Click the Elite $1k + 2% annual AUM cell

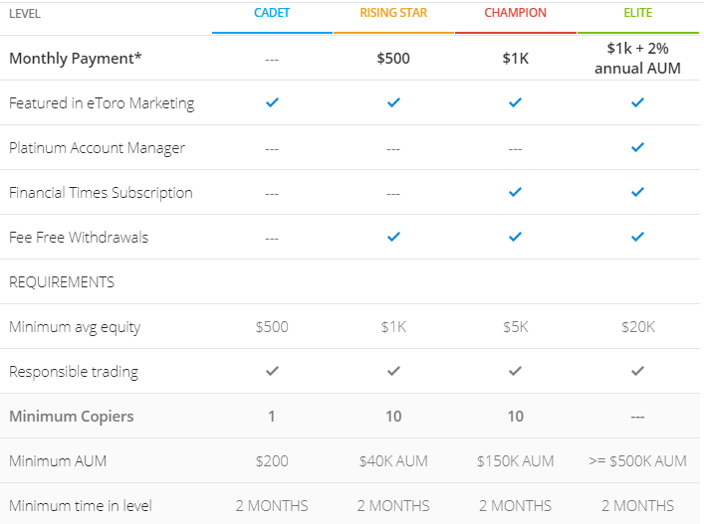637,58
